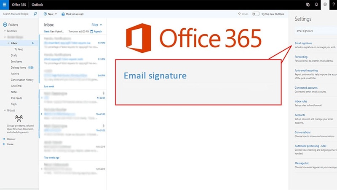
Task: Click the search magnifier icon
Action: [35, 14]
